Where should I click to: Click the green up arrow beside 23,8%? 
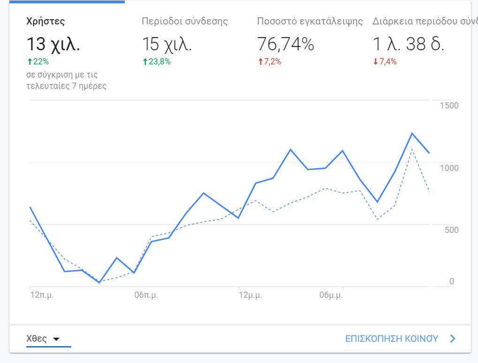coord(144,62)
